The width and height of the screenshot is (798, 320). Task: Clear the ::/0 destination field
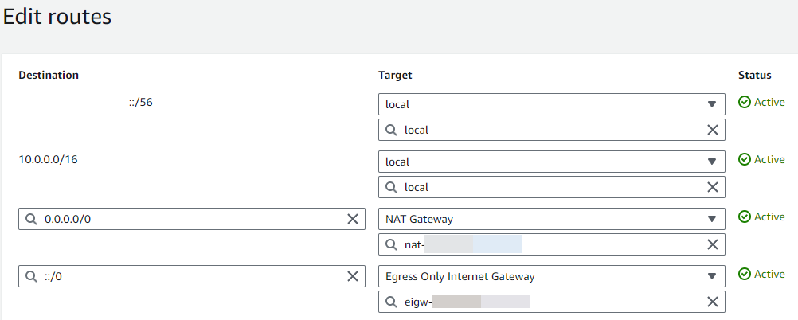tap(352, 276)
